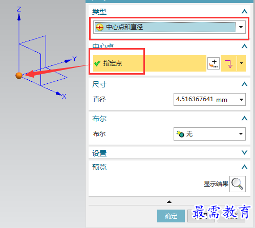This screenshot has height=228, width=255.
Task: Open the point type dropdown arrow
Action: point(241,63)
